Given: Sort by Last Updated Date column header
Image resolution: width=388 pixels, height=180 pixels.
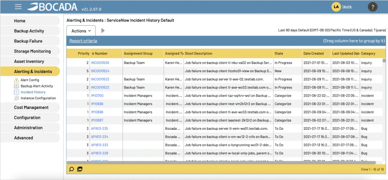Looking at the screenshot, I should [345, 53].
